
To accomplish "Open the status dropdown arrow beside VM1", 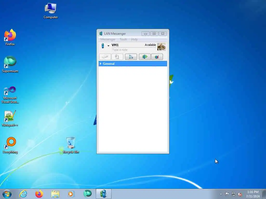I will coord(108,46).
